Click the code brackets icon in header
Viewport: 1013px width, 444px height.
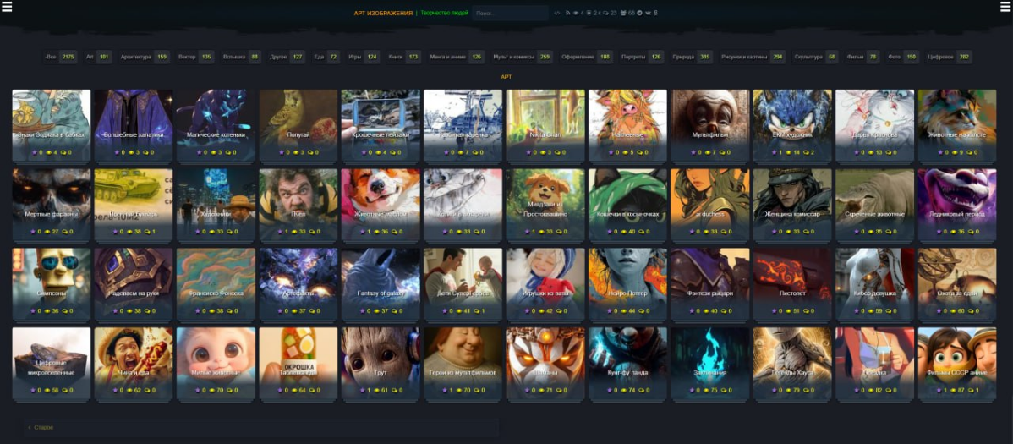[x=557, y=13]
